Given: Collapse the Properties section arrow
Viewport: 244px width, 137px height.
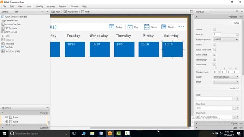Looking at the screenshot, I should coord(196,16).
